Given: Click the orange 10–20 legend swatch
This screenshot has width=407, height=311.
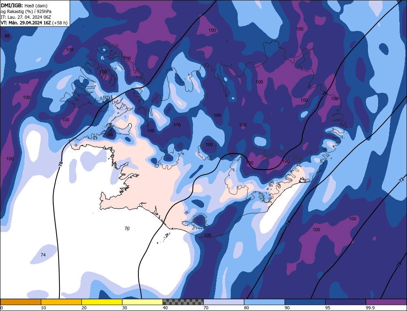Looking at the screenshot, I should click(x=61, y=302).
